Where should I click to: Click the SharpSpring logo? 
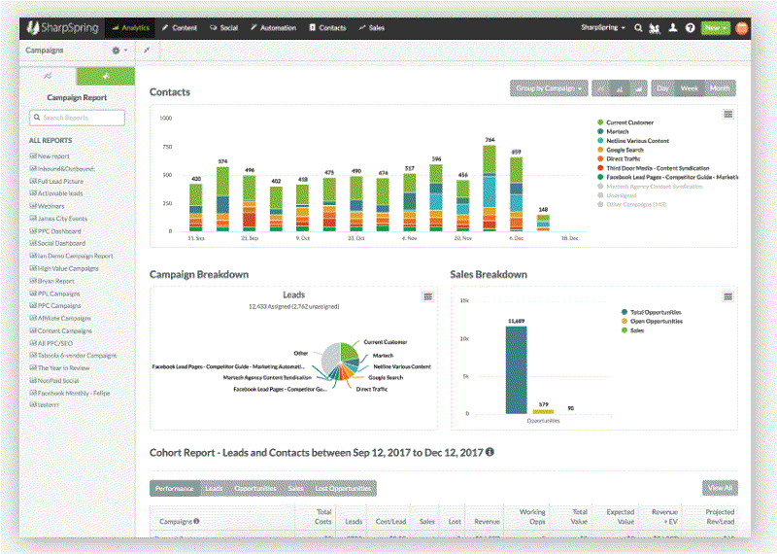pyautogui.click(x=65, y=28)
